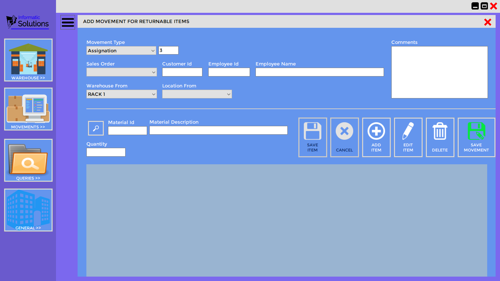Screen dimensions: 500x281
Task: Open the Warehouse sidebar menu
Action: point(28,60)
